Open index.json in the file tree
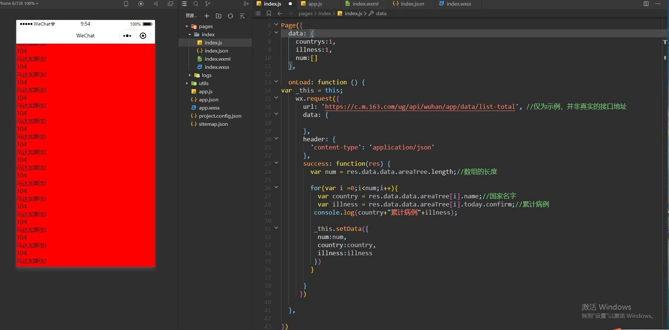The image size is (669, 330). pos(216,51)
